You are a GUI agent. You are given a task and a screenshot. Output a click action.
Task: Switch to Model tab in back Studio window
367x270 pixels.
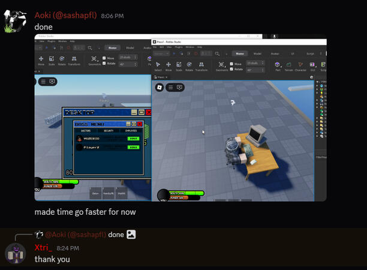click(x=130, y=48)
